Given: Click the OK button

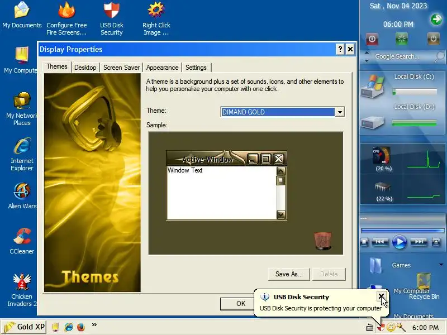Looking at the screenshot, I should pos(237,304).
